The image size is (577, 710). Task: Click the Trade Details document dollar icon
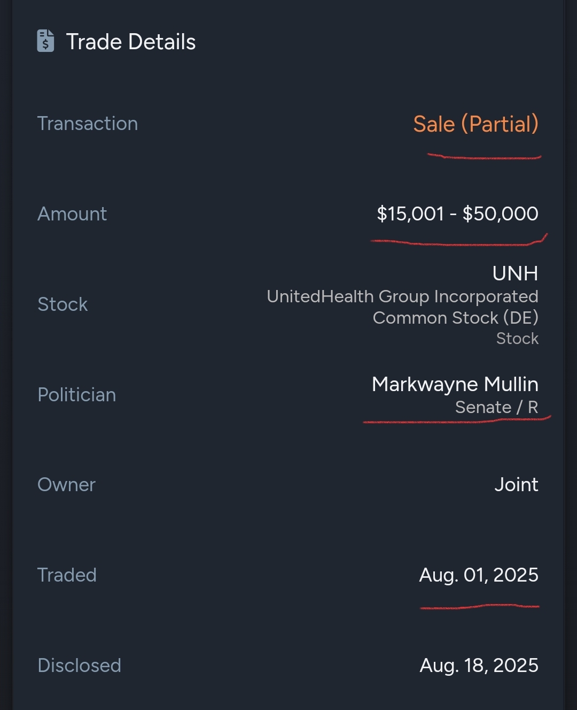[45, 41]
